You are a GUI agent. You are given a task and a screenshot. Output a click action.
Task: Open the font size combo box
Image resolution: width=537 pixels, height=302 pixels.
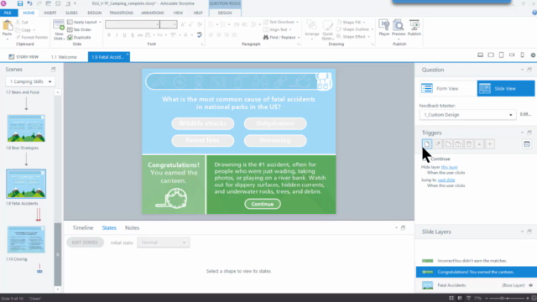click(x=169, y=24)
